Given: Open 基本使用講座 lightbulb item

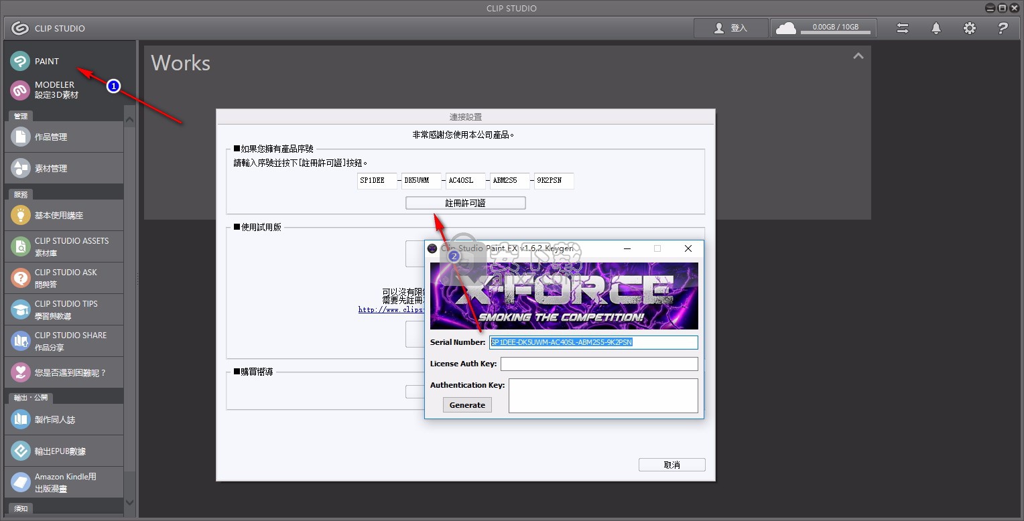Looking at the screenshot, I should pyautogui.click(x=64, y=215).
